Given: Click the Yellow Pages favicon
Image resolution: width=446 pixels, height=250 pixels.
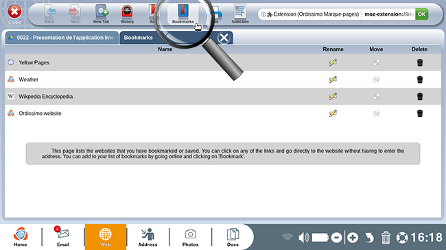Looking at the screenshot, I should (11, 62).
